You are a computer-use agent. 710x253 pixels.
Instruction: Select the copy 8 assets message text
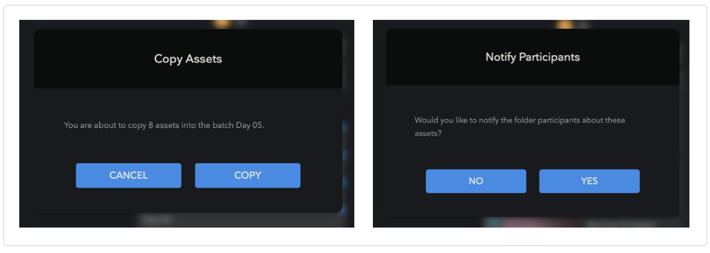point(164,125)
